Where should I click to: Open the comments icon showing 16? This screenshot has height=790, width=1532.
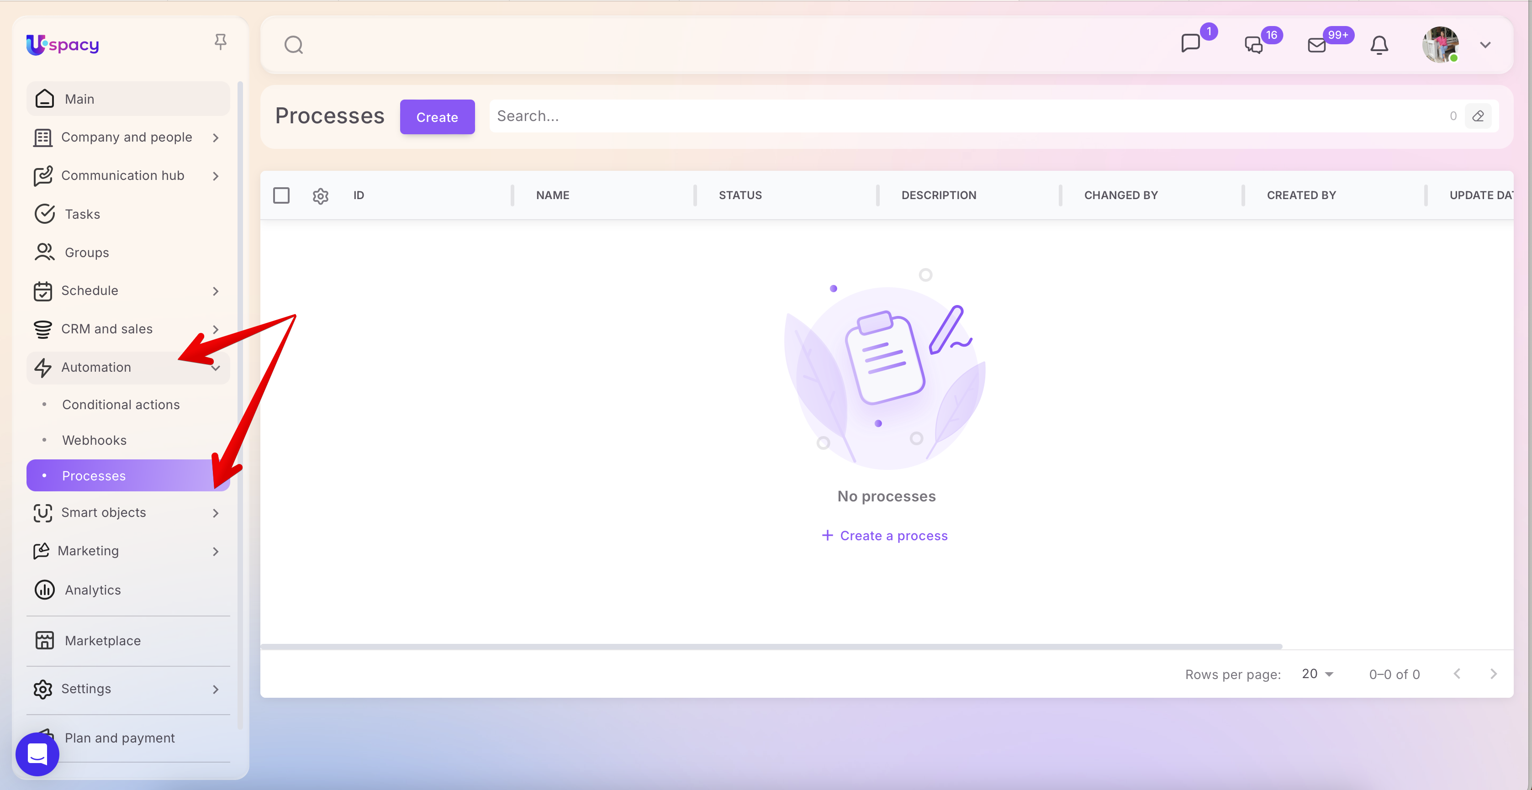click(x=1254, y=45)
